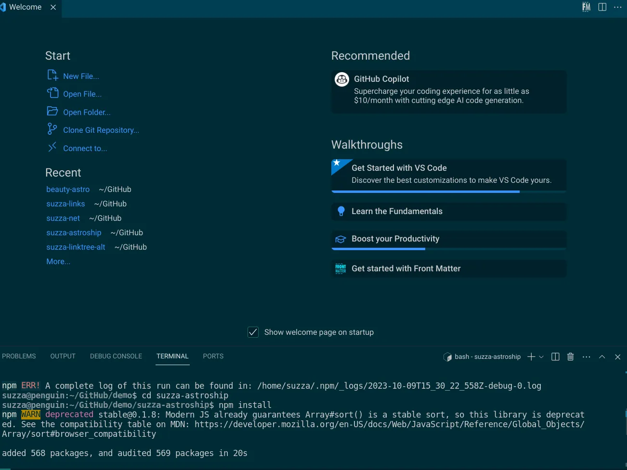Image resolution: width=627 pixels, height=470 pixels.
Task: Click 'added 568 packages' terminal line
Action: pyautogui.click(x=125, y=453)
